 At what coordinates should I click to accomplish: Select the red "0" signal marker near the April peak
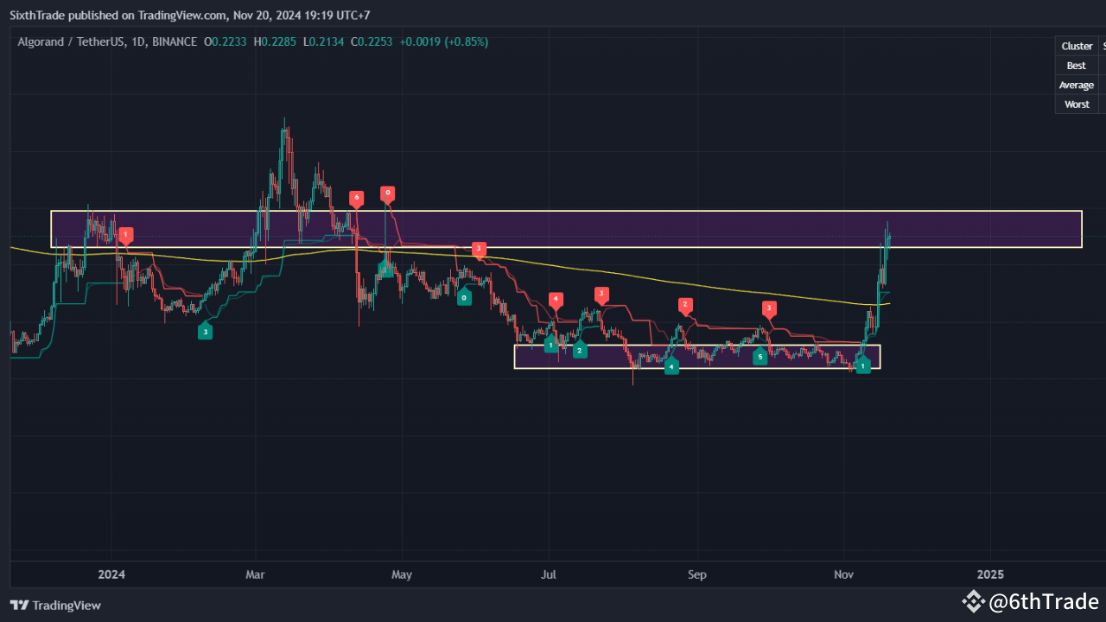pos(387,194)
